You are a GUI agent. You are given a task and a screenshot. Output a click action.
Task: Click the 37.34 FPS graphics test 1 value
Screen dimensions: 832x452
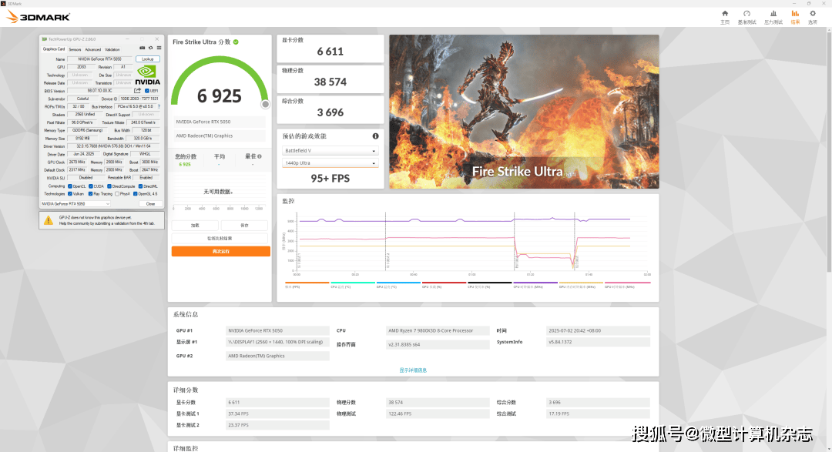(x=277, y=413)
